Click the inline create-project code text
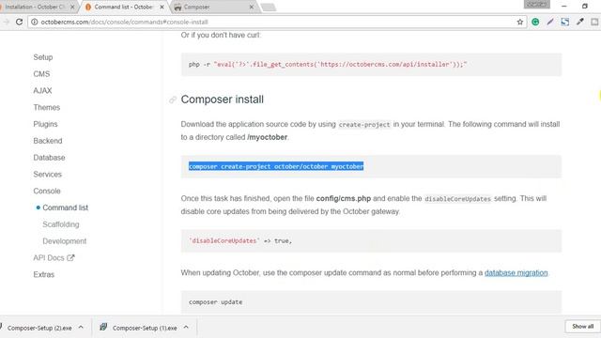The width and height of the screenshot is (601, 338). [x=364, y=125]
